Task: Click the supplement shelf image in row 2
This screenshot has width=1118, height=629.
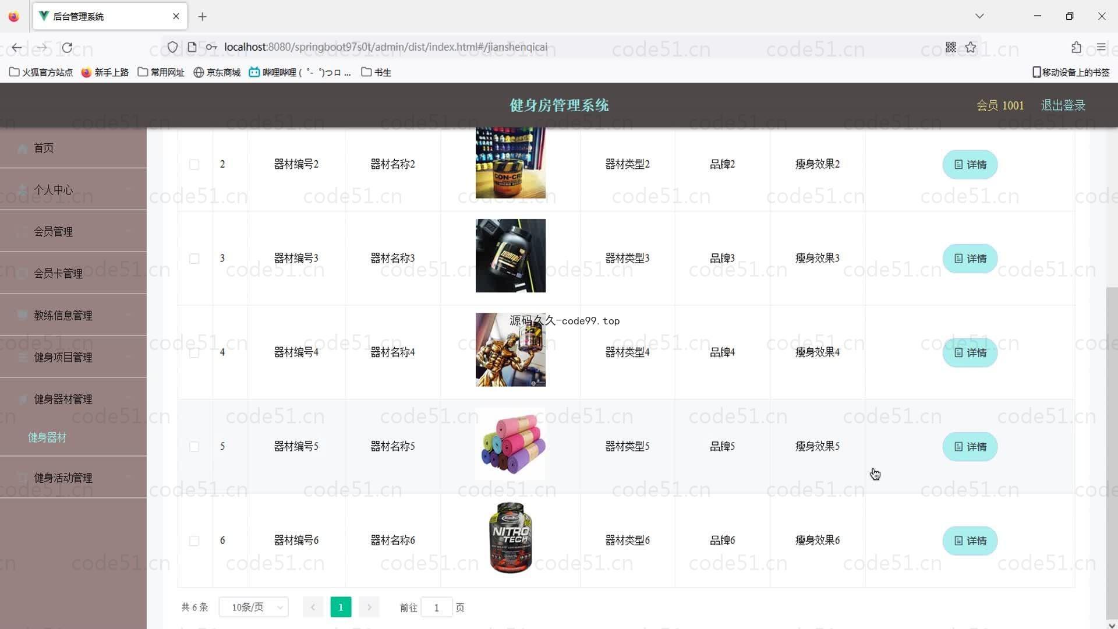Action: pos(511,163)
